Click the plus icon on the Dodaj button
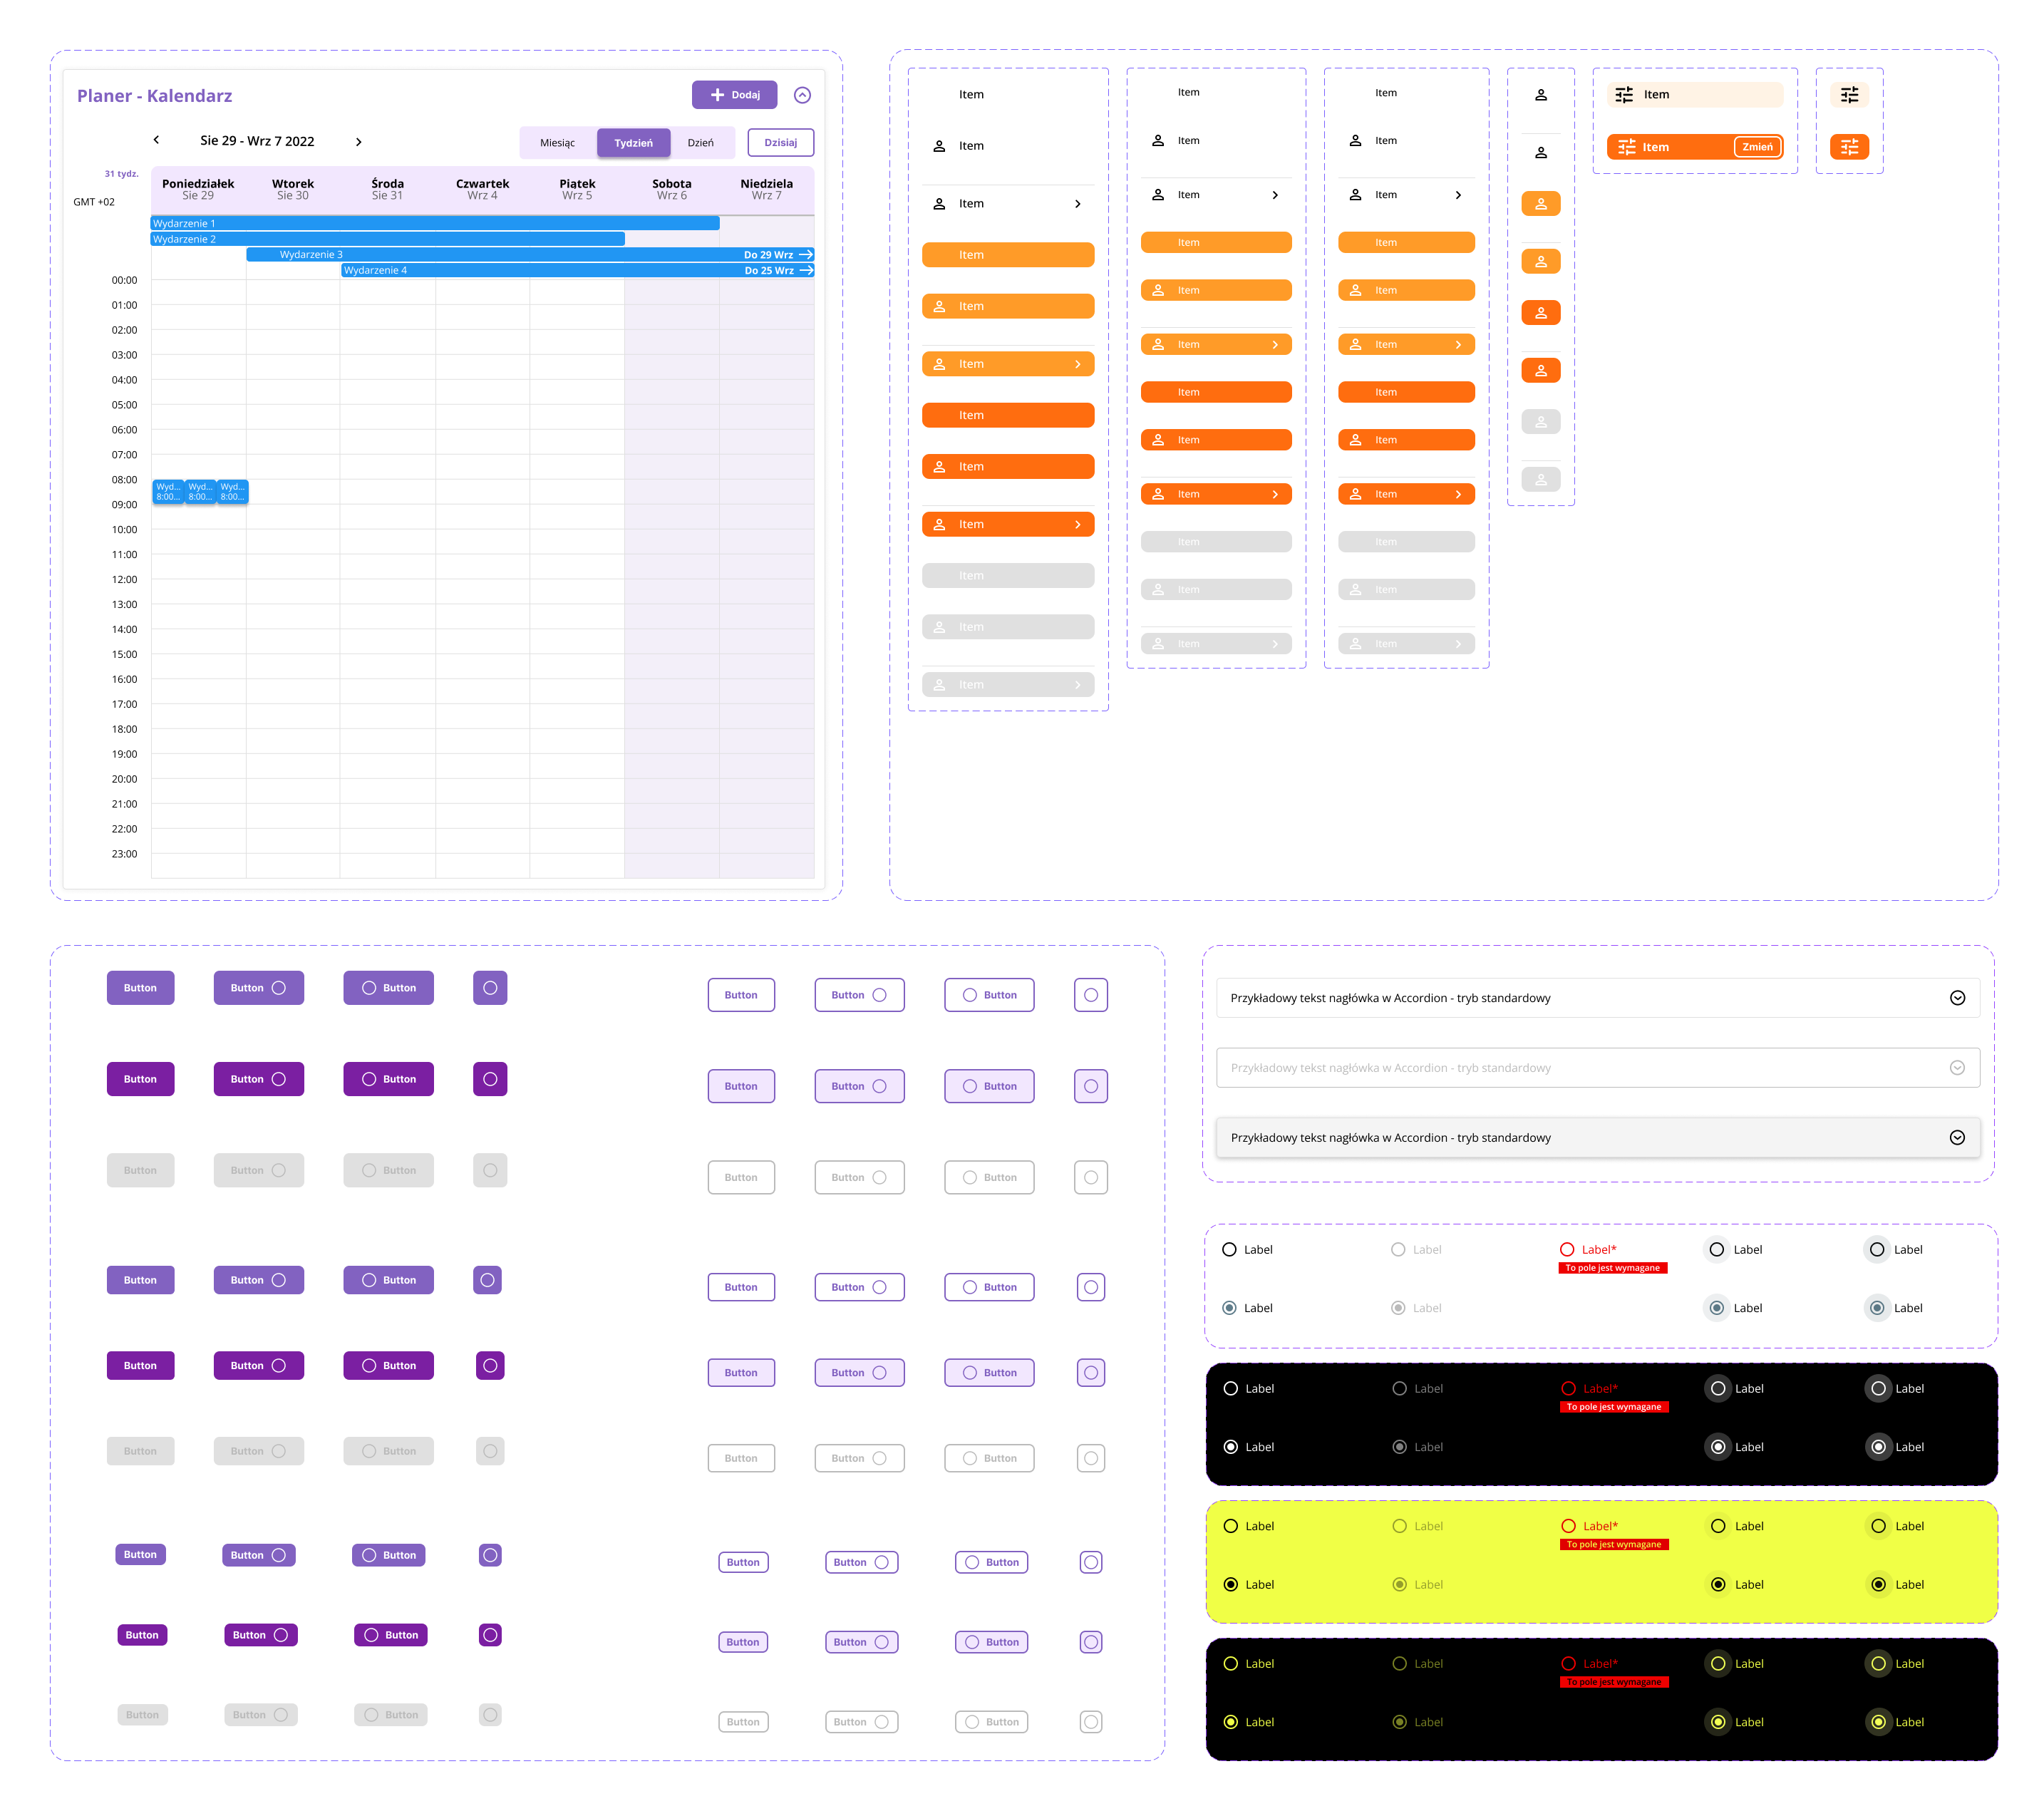 point(717,95)
